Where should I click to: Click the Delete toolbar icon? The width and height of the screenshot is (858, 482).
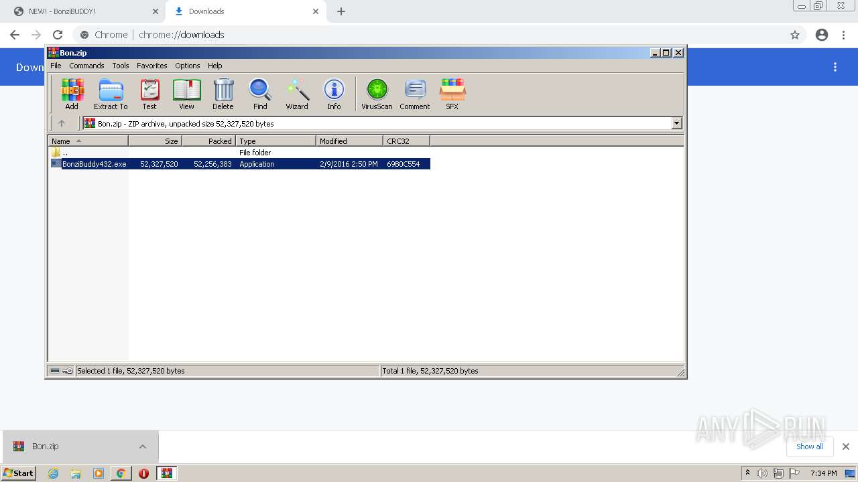(223, 94)
